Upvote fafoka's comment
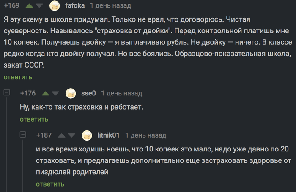The width and height of the screenshot is (296, 192). click(x=29, y=6)
